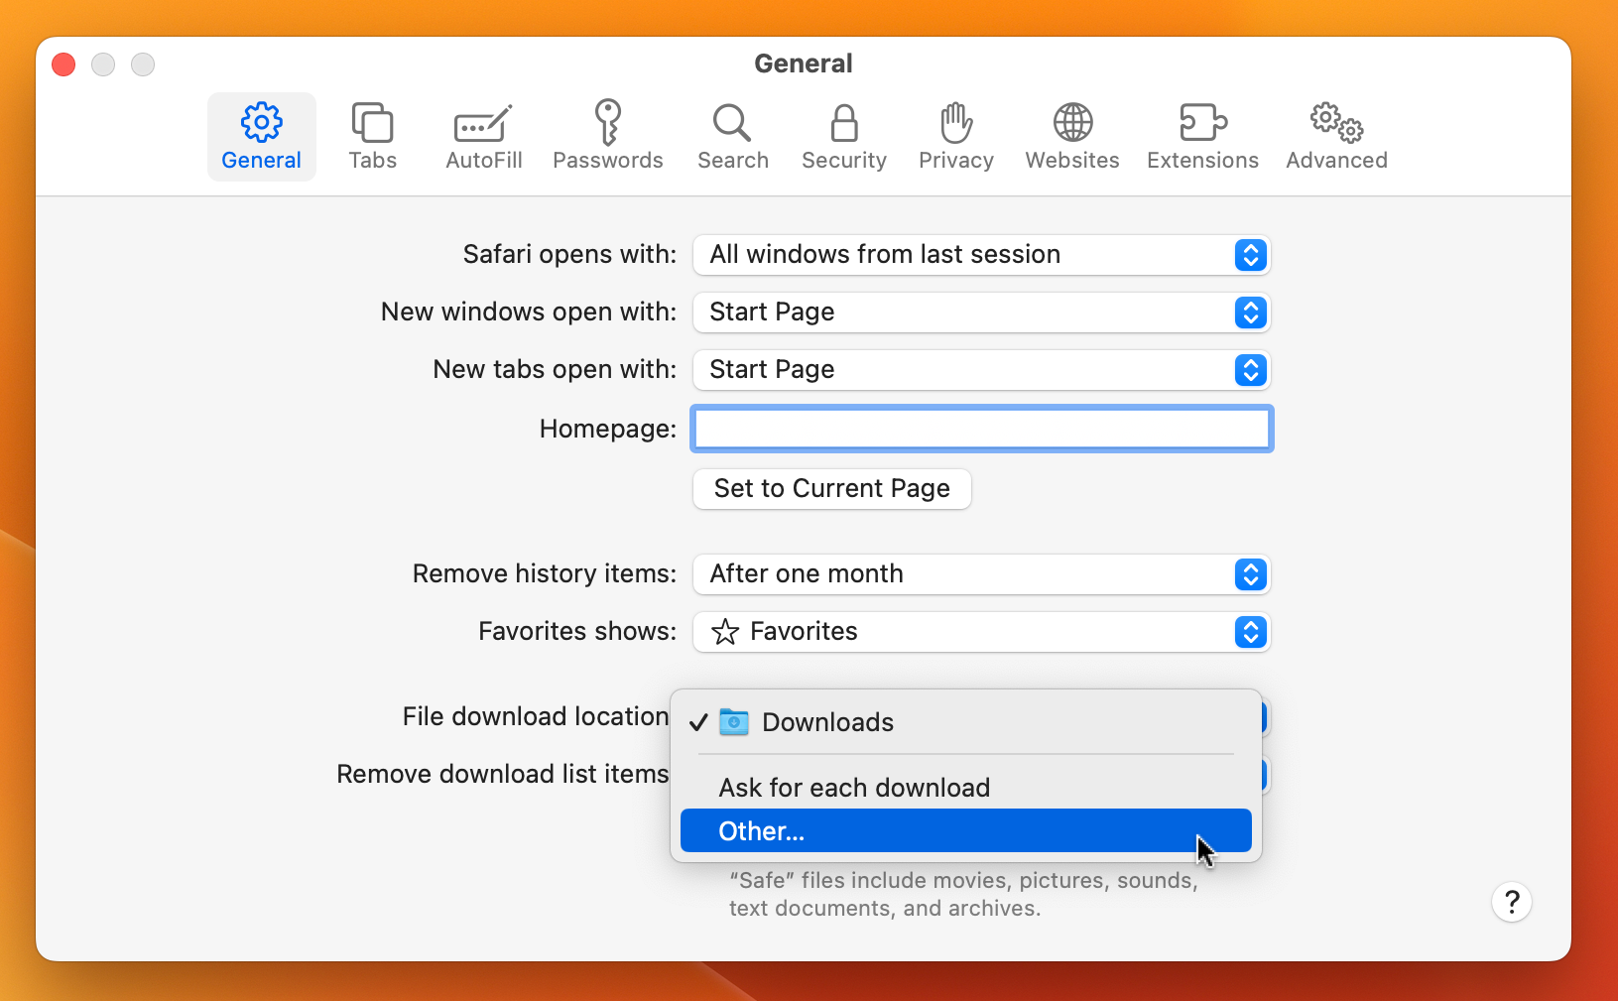Select the General gear tab

point(261,136)
